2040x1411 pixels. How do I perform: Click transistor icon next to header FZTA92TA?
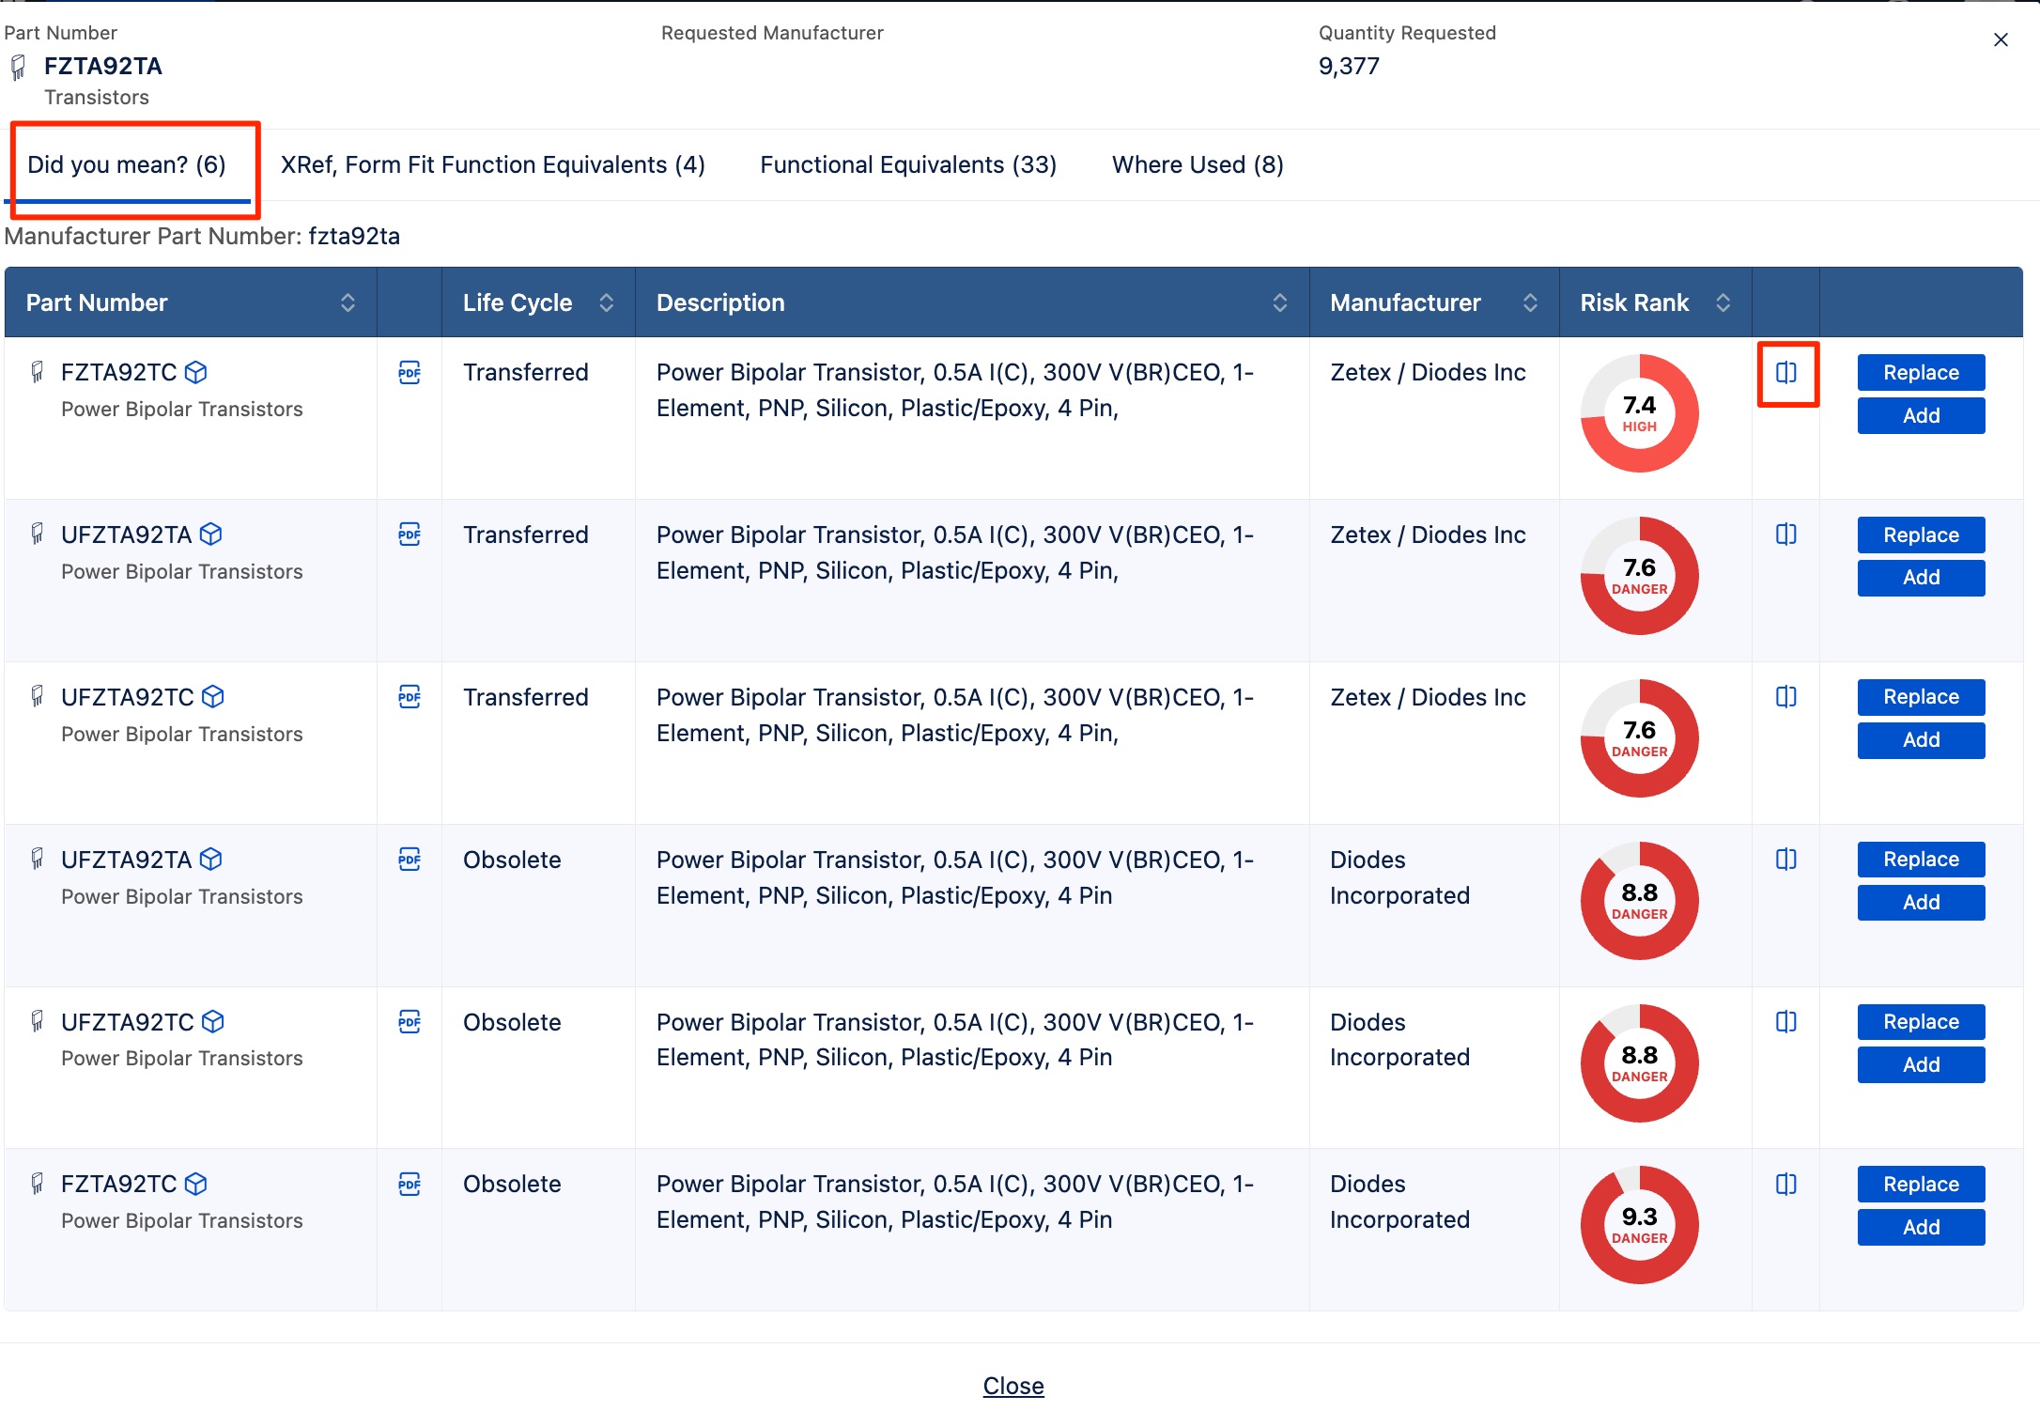click(18, 68)
